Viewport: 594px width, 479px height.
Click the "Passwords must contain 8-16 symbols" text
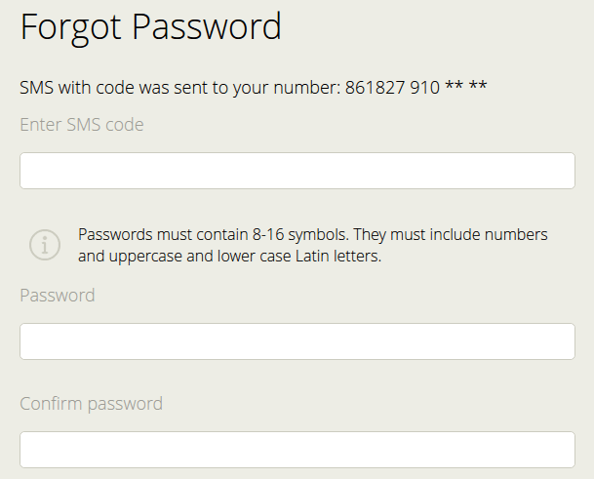point(213,235)
